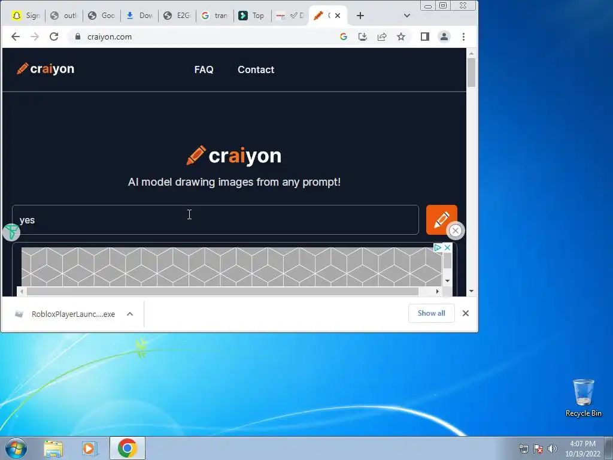The image size is (613, 460).
Task: Switch to the 'E2G' tab
Action: click(177, 16)
